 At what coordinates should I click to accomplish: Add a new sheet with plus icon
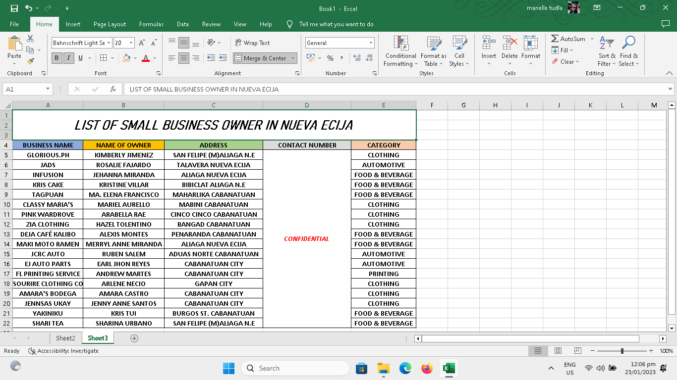pyautogui.click(x=134, y=338)
